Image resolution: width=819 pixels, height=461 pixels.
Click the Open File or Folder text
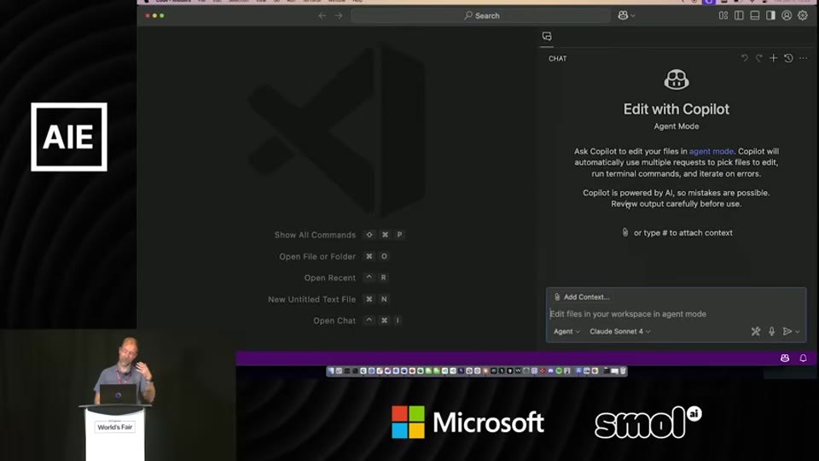pyautogui.click(x=317, y=257)
